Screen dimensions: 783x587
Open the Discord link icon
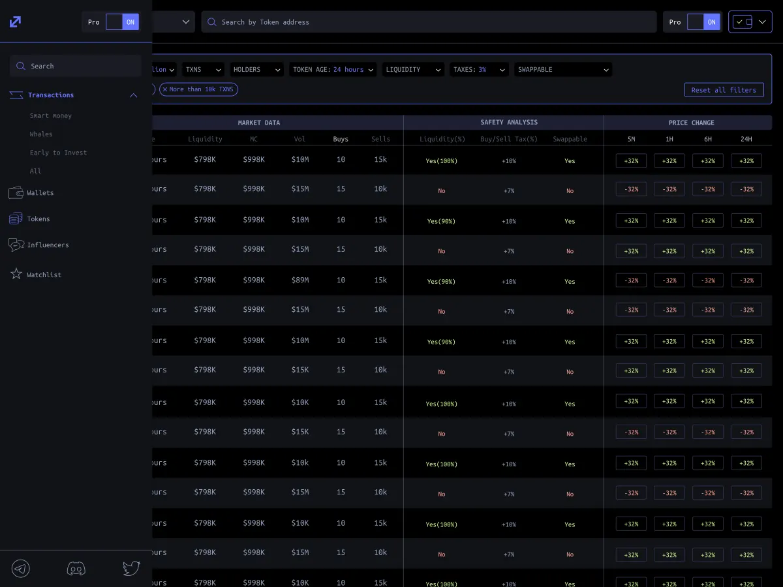tap(76, 569)
